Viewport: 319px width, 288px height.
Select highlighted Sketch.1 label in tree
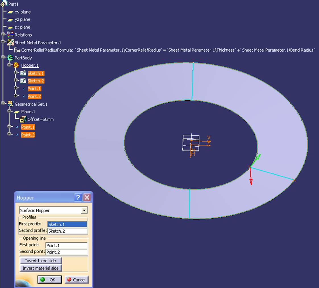coord(36,73)
